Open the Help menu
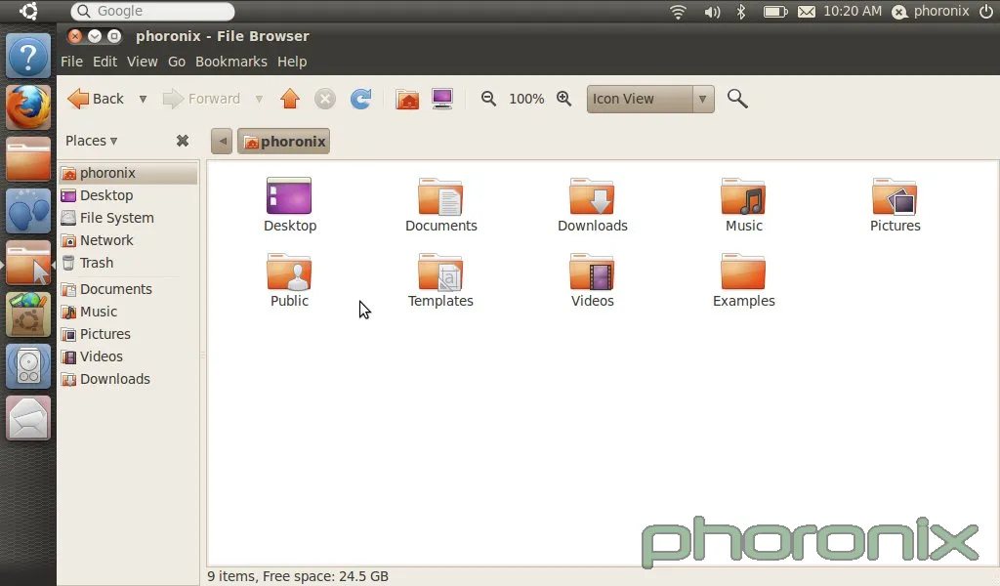Screen dimensions: 1000x586 pos(292,62)
